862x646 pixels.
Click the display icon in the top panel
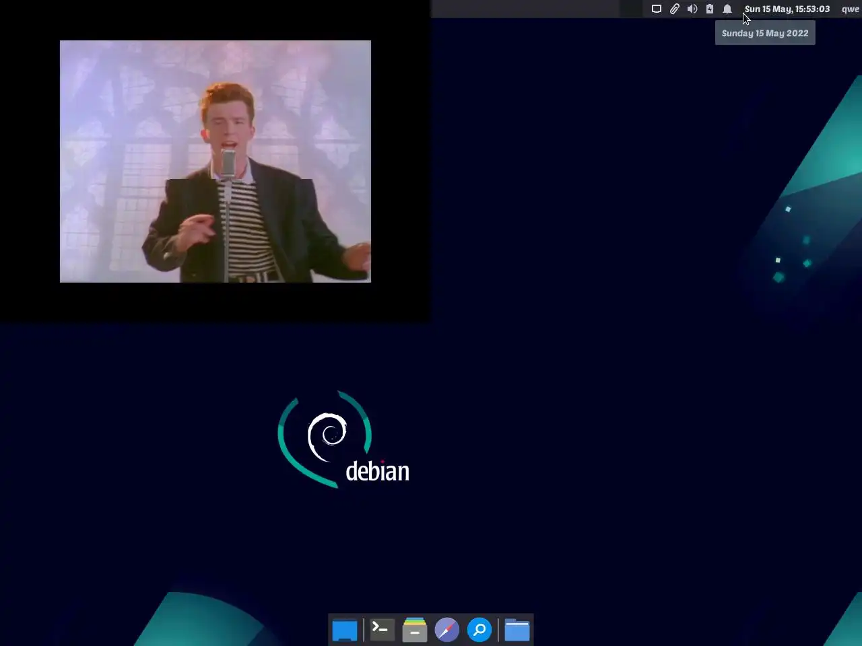(657, 9)
